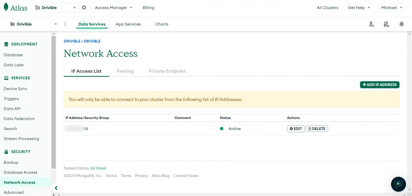Expand the Get Help dropdown
The width and height of the screenshot is (412, 196).
pos(359,8)
